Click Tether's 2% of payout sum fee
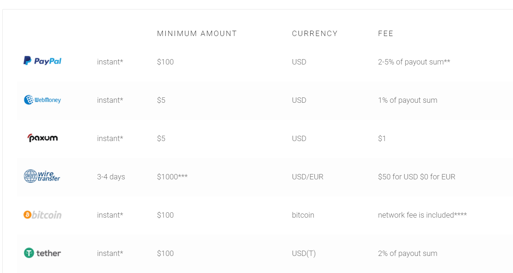Screen dimensions: 513x273 (x=407, y=253)
